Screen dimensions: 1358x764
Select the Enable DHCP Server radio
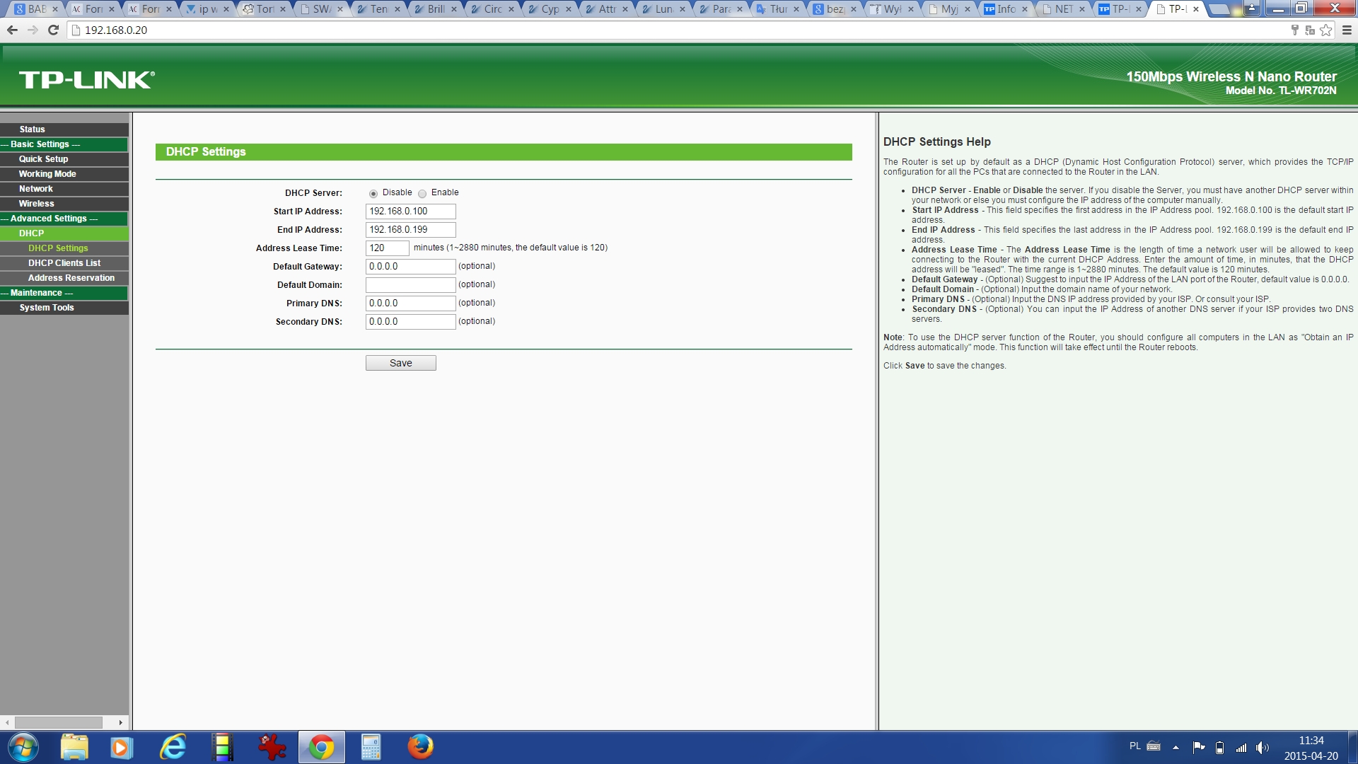(x=422, y=193)
